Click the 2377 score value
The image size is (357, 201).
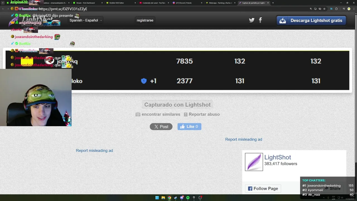(184, 81)
